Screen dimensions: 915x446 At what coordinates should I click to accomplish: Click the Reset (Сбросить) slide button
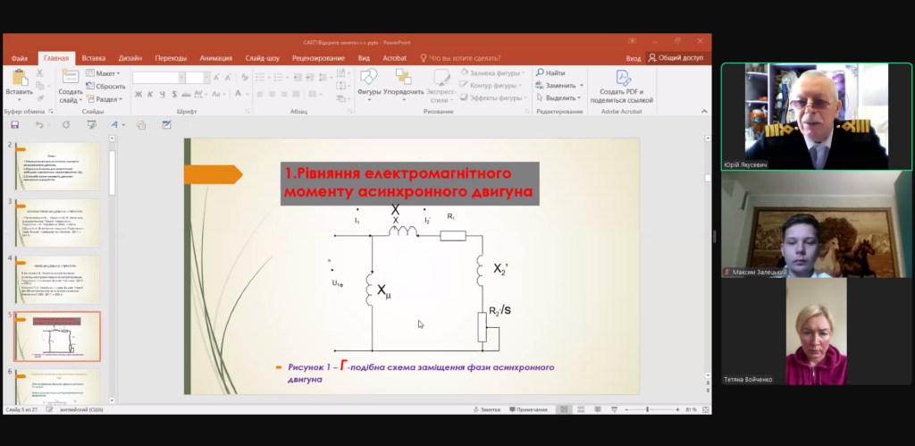pos(105,87)
